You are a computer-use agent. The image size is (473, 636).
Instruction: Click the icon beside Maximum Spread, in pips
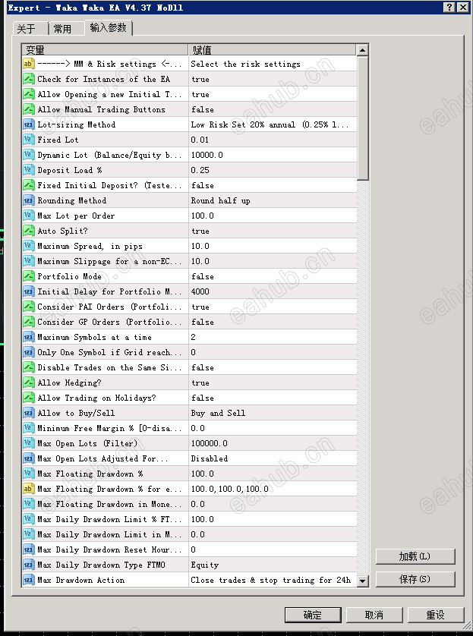28,246
